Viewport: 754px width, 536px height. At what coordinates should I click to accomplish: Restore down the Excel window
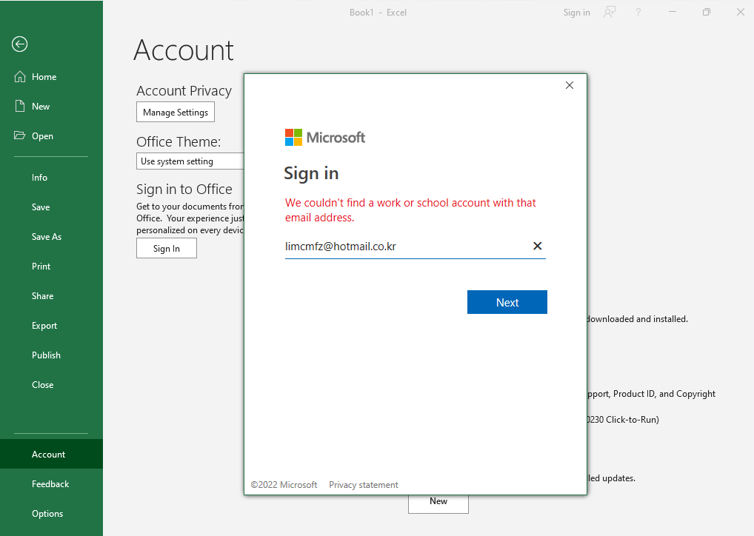point(706,12)
